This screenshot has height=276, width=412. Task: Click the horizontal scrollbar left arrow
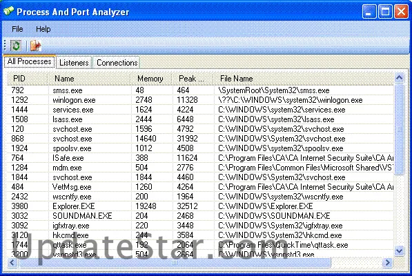point(12,262)
